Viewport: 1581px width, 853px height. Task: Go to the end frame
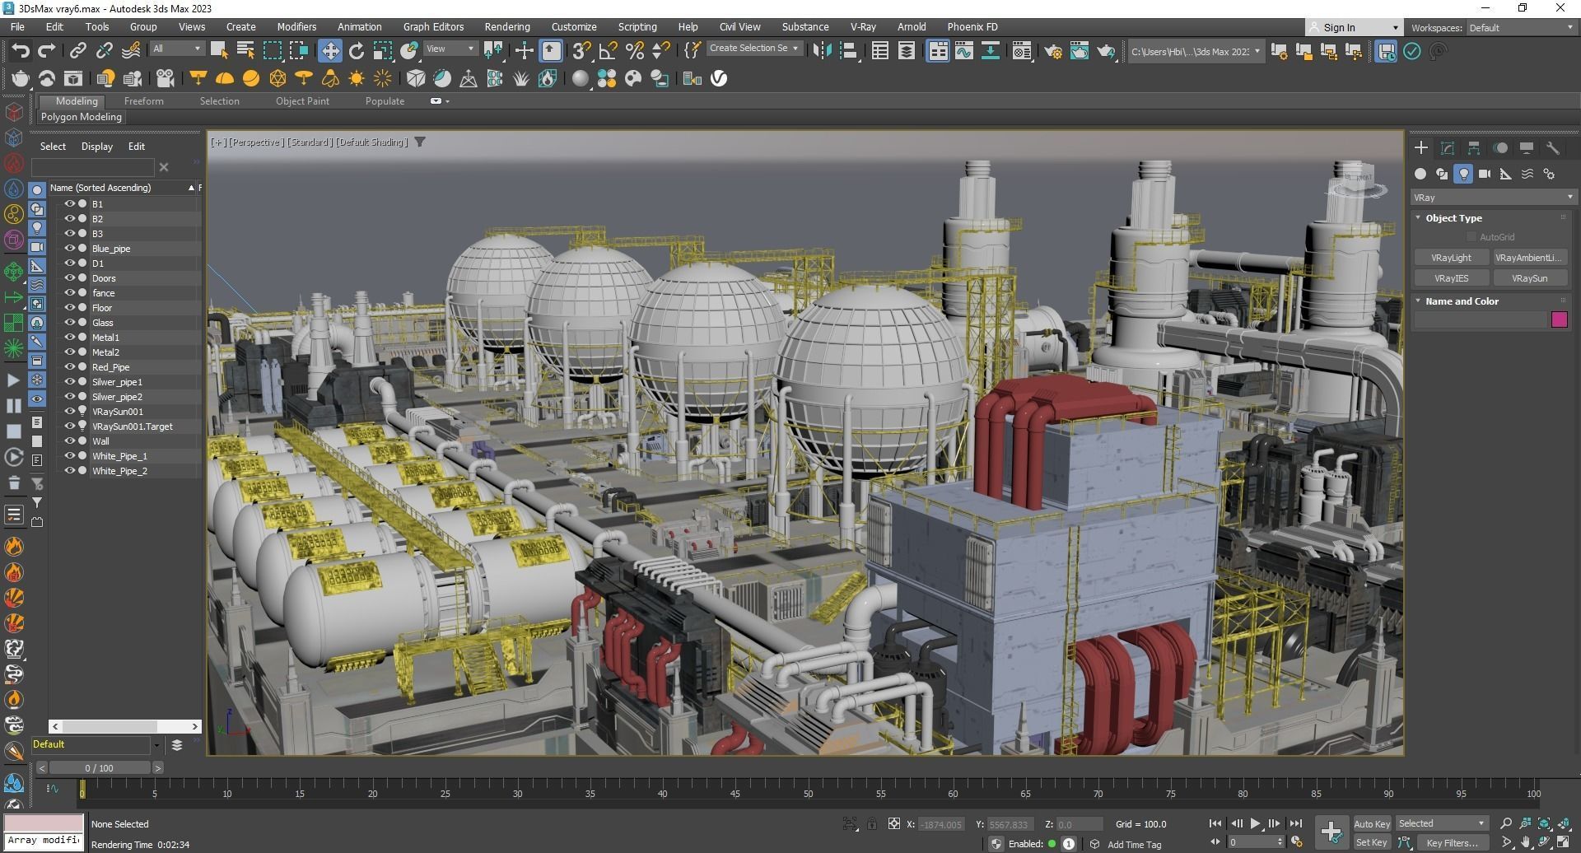1295,823
